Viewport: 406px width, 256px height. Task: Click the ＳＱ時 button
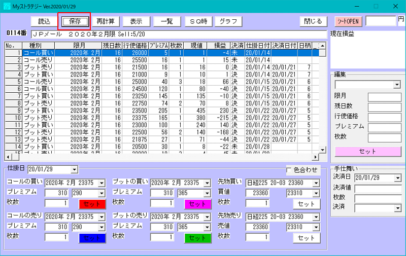coord(198,21)
